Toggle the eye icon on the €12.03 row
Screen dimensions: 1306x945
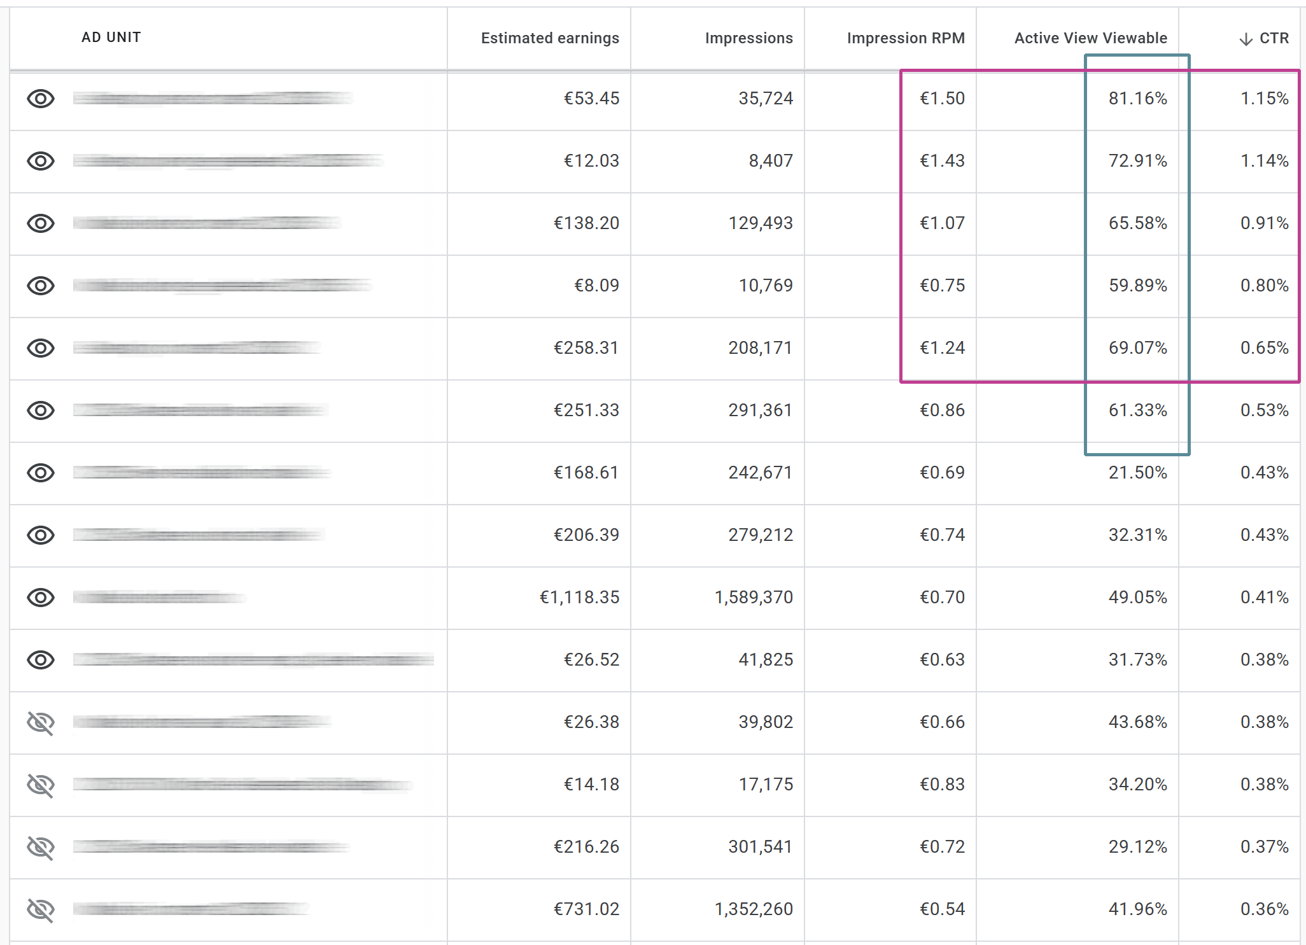[x=41, y=161]
